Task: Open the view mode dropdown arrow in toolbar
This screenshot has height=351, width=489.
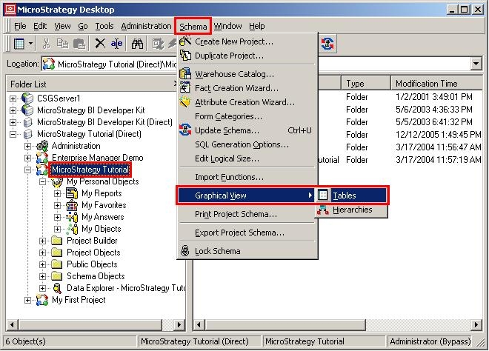Action: coord(30,44)
